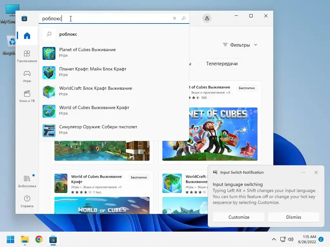
Task: Click 'Экшн и приключения +3' genre text
Action: 210,92
